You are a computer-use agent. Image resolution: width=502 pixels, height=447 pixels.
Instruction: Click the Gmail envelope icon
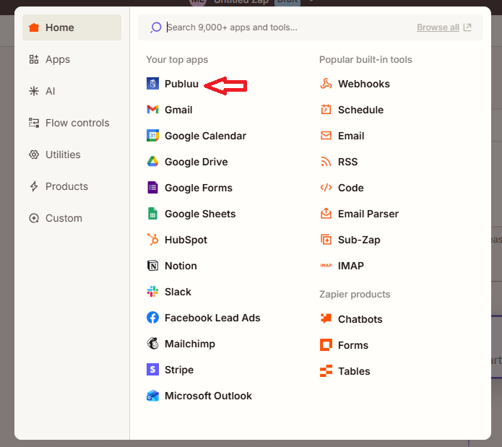[x=152, y=110]
